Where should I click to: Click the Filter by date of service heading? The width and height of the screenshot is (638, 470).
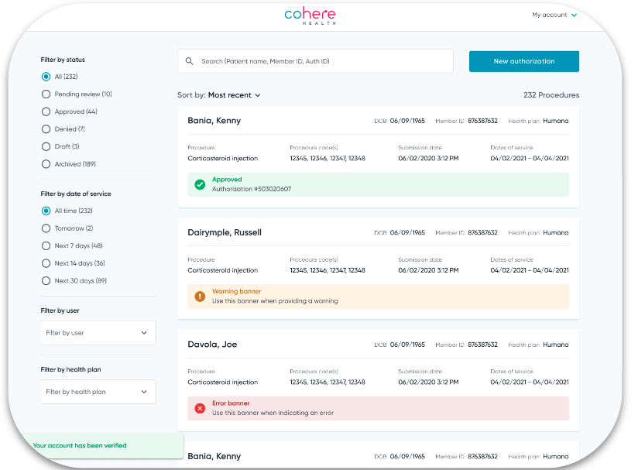[76, 194]
